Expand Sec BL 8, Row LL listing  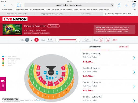click(x=109, y=72)
